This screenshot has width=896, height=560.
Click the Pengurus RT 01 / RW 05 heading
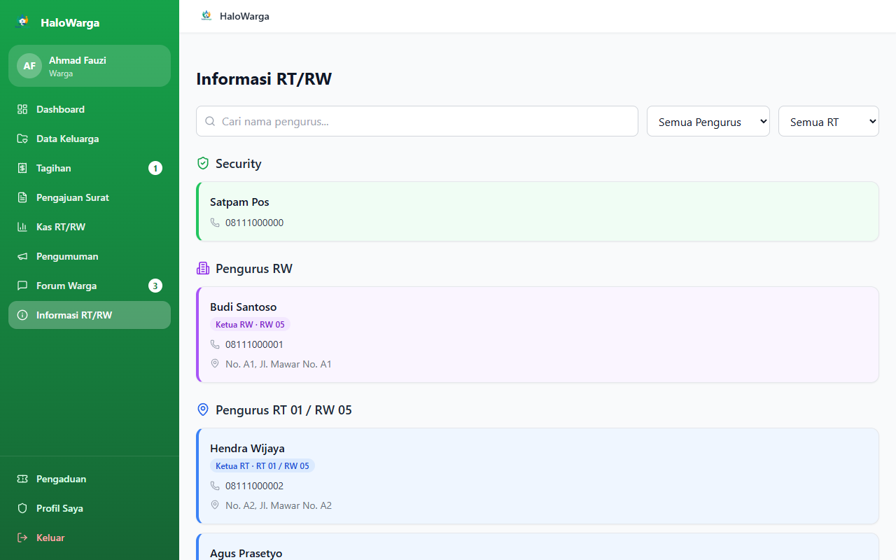coord(283,409)
